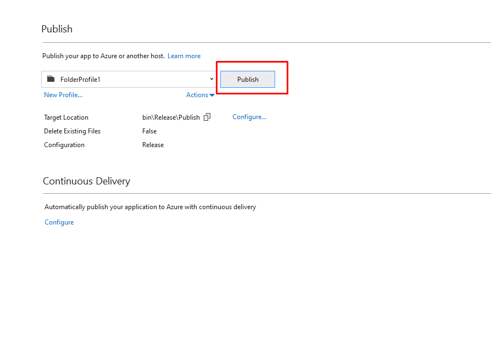Viewport: 491px width, 359px height.
Task: Click the Publish button
Action: pyautogui.click(x=247, y=80)
